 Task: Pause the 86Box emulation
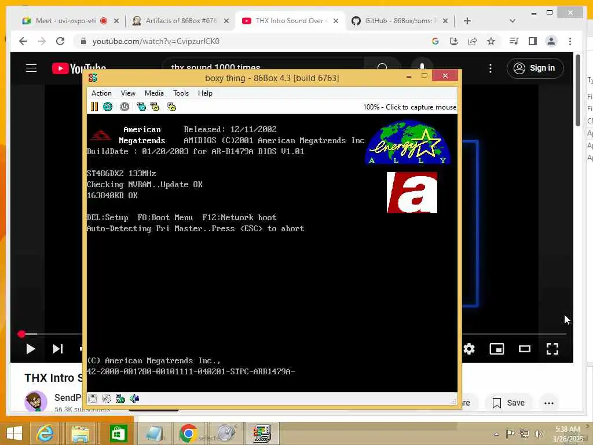(94, 107)
